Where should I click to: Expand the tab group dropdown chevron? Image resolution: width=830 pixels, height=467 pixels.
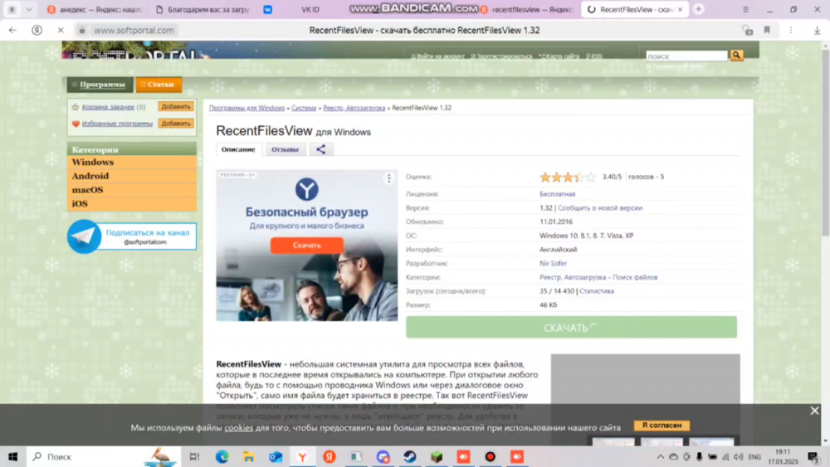click(28, 9)
